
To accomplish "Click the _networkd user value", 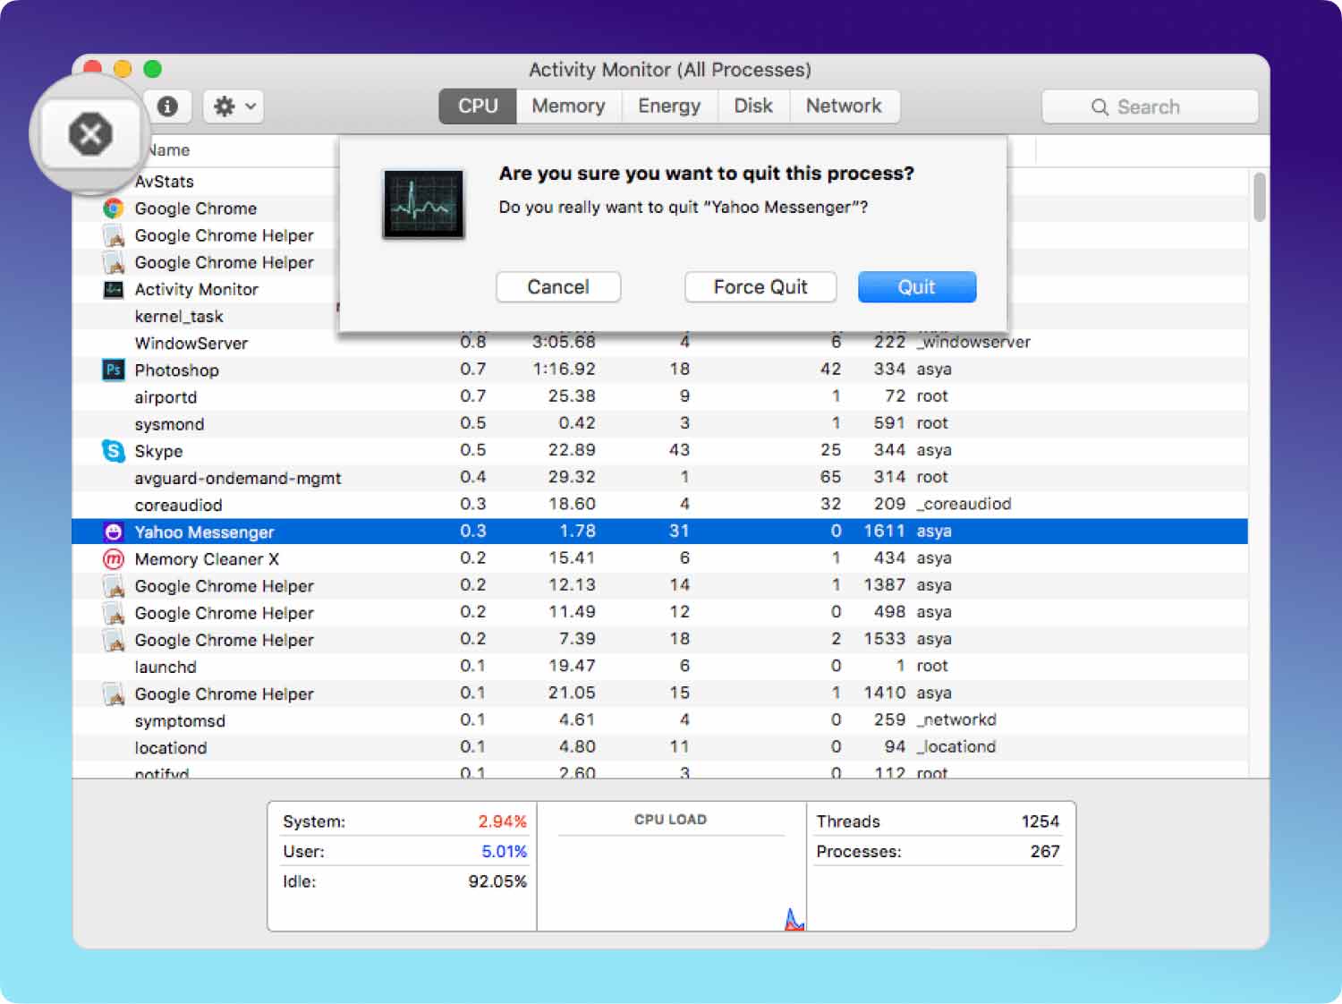I will [956, 719].
